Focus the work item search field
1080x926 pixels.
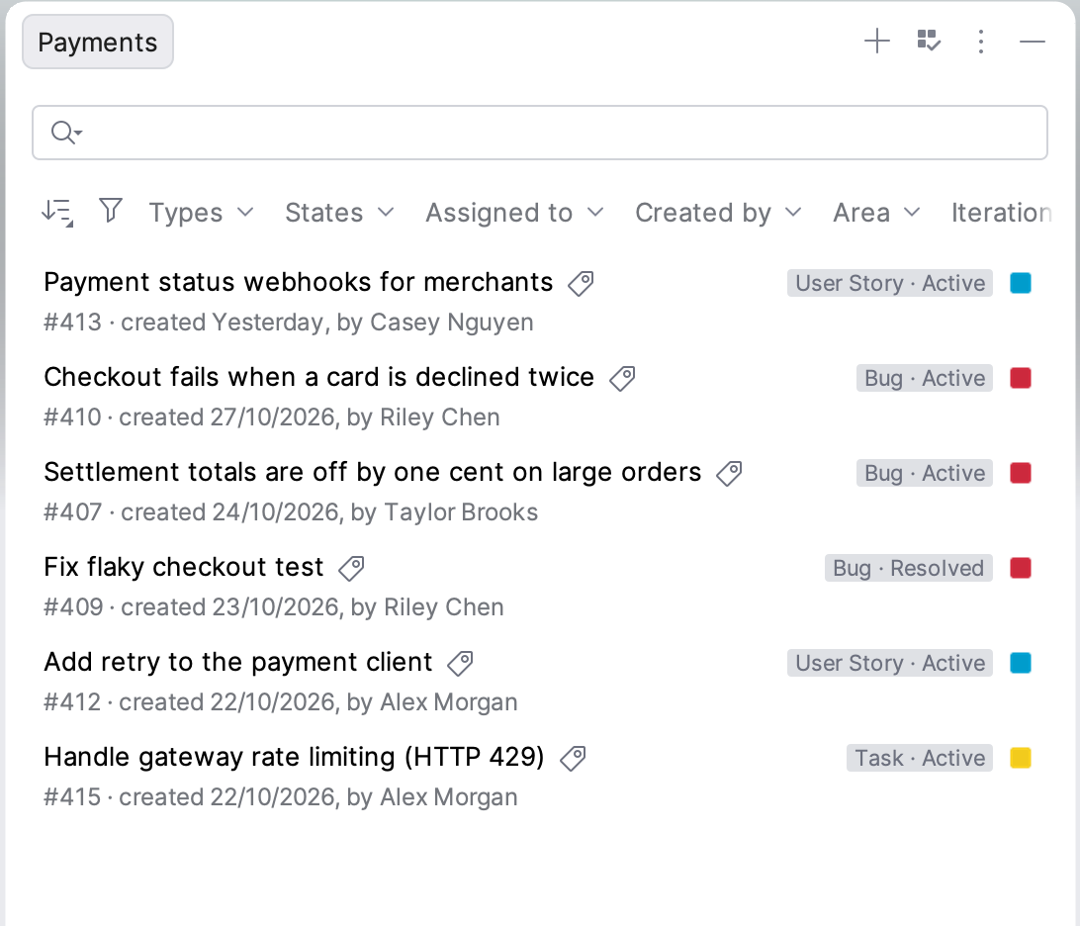540,133
